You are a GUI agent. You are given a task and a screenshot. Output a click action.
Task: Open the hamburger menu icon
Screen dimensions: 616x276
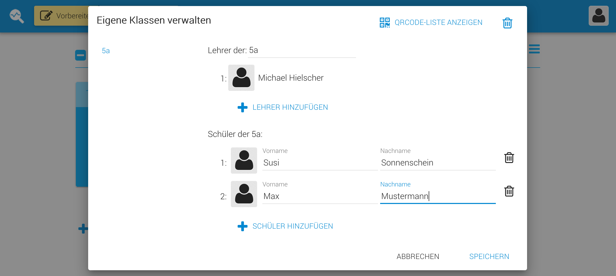534,49
